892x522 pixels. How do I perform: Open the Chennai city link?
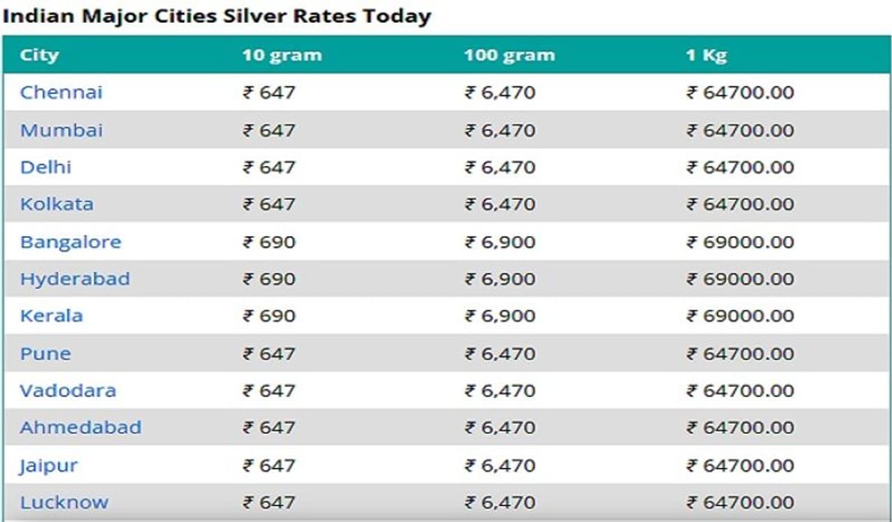(x=61, y=93)
